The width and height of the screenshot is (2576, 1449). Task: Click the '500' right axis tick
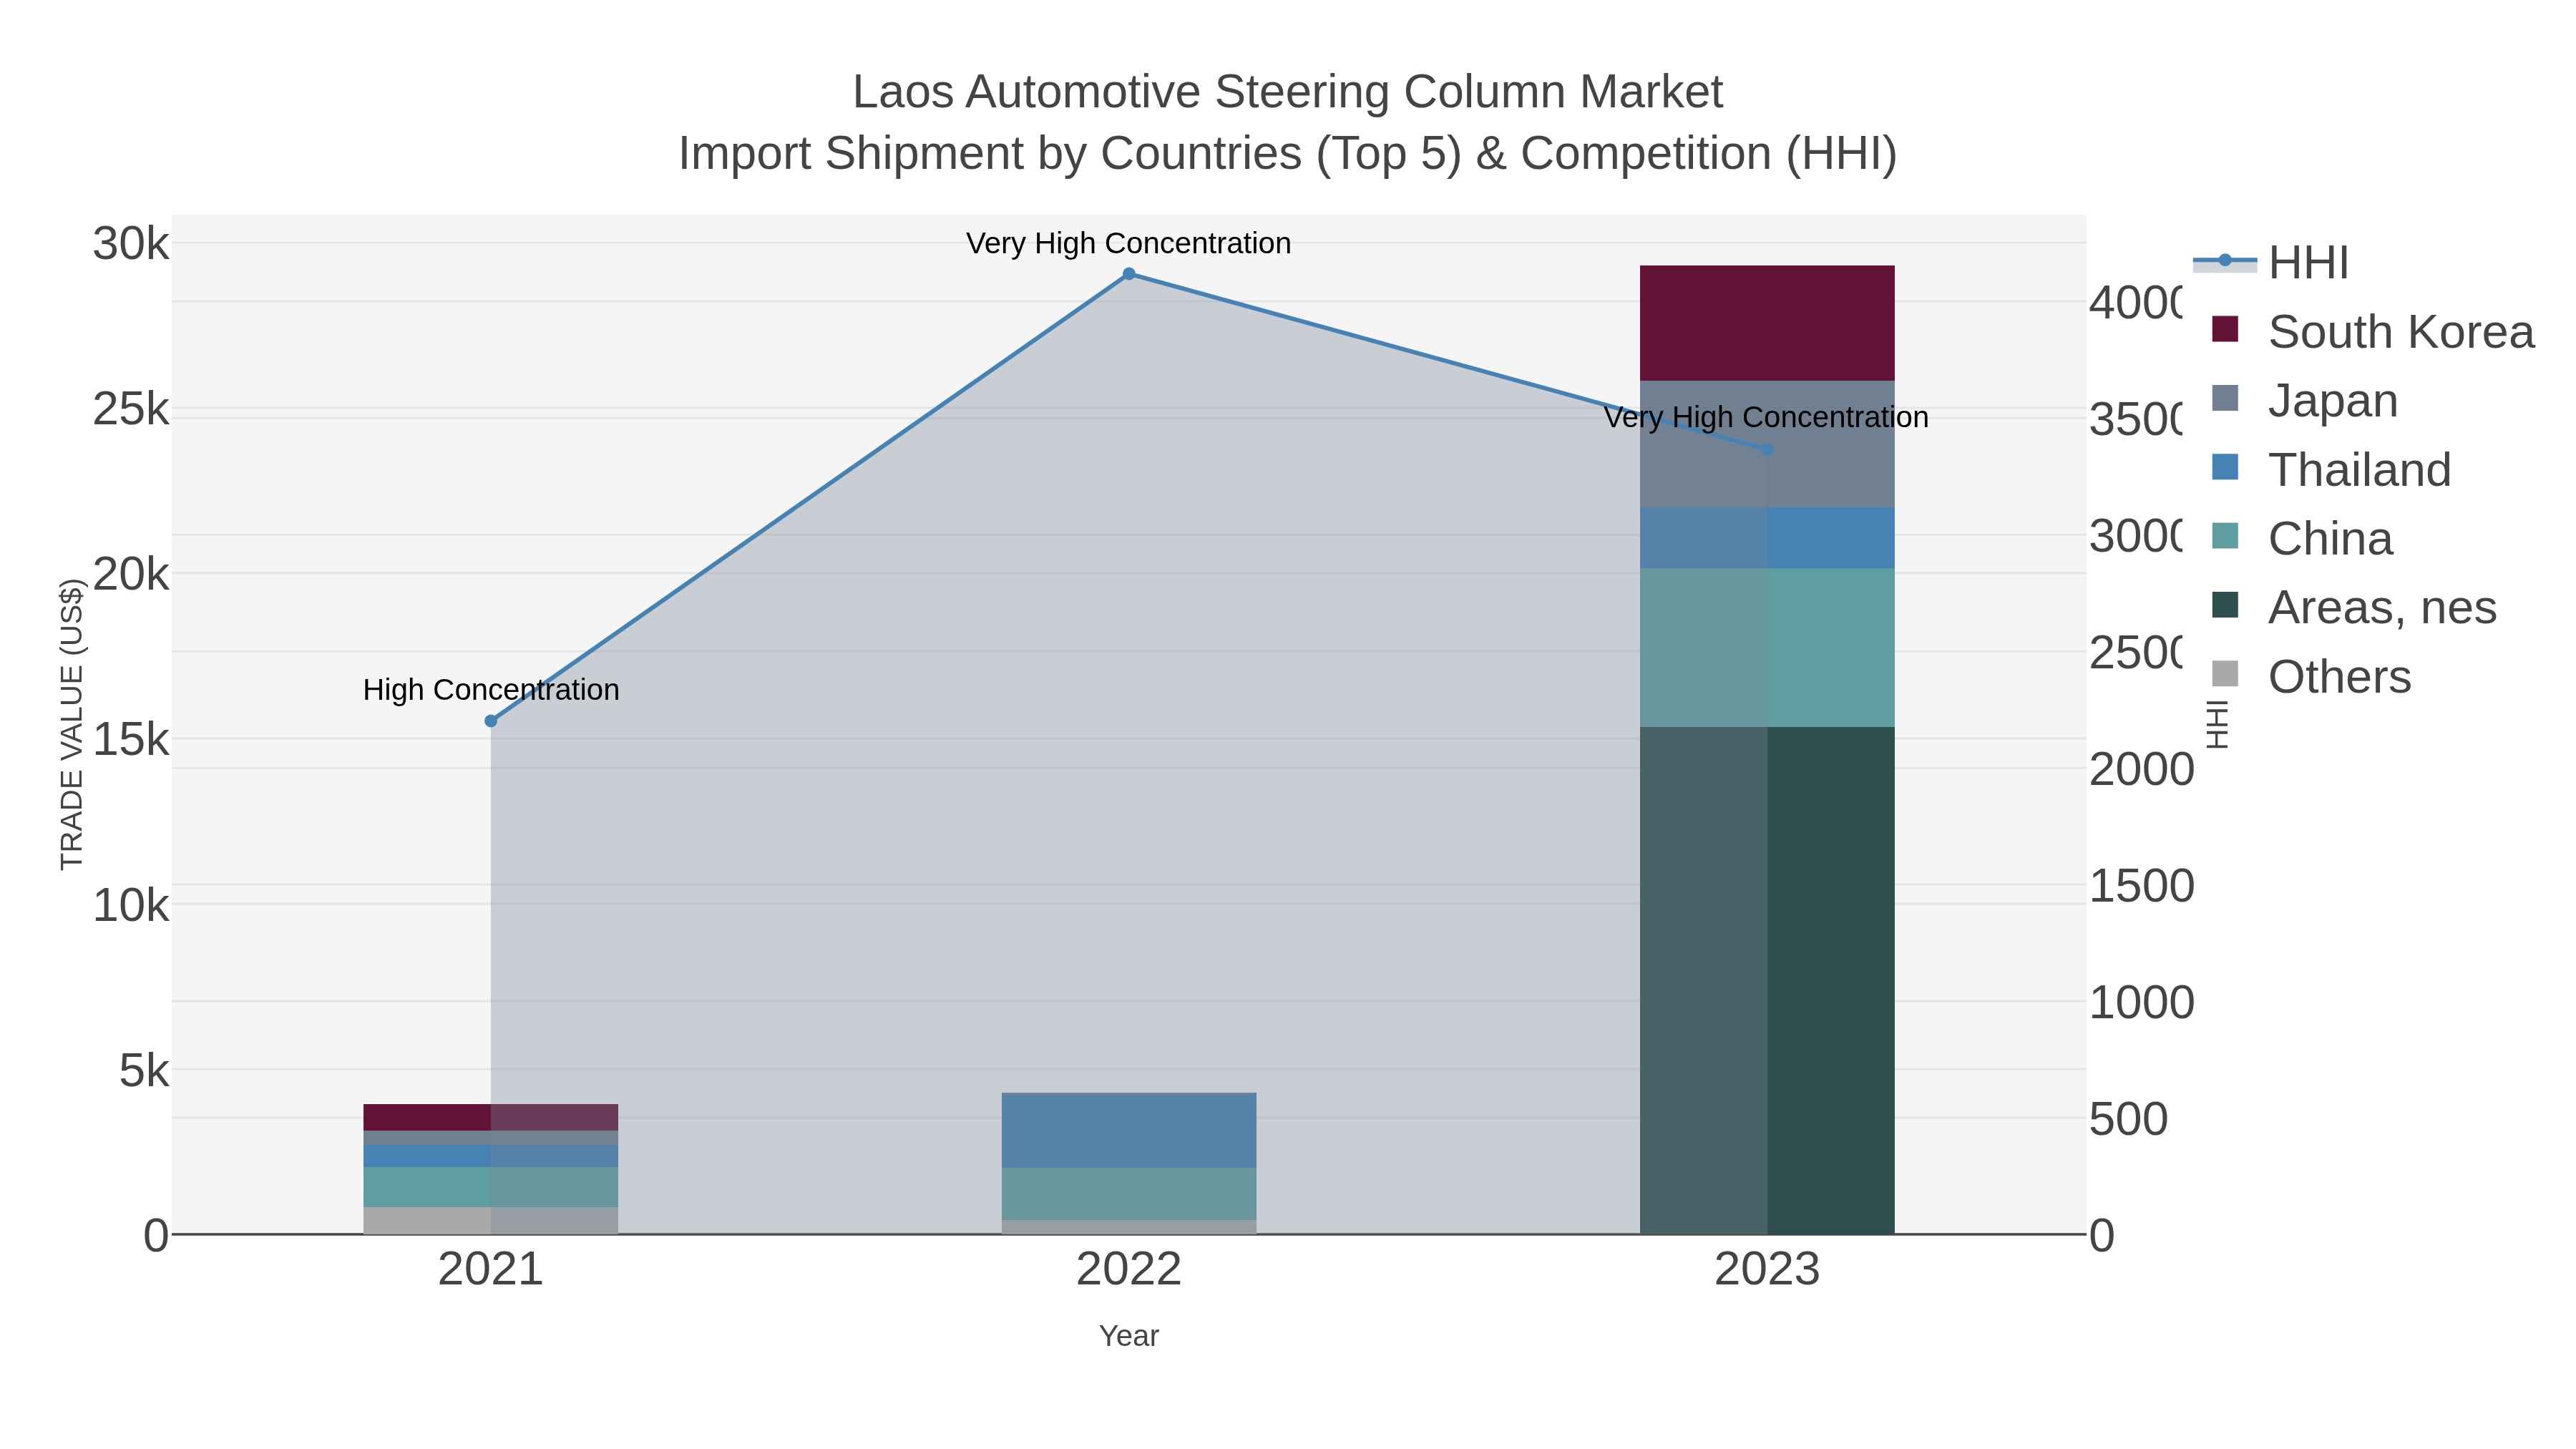point(2129,1119)
